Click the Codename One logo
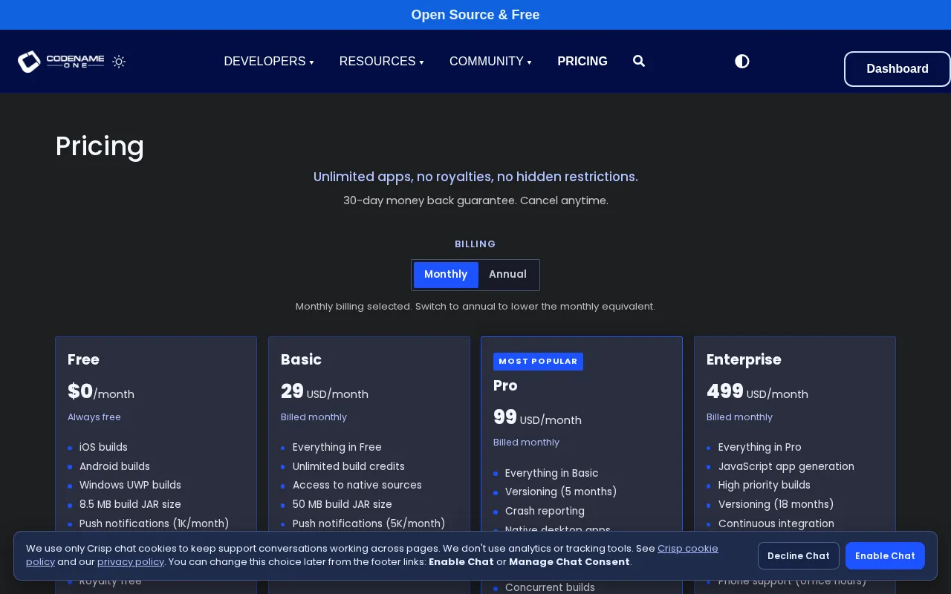This screenshot has height=594, width=951. (61, 62)
